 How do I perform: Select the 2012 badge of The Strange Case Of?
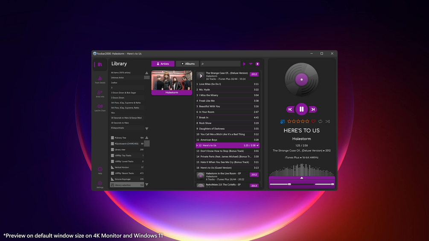(x=254, y=74)
